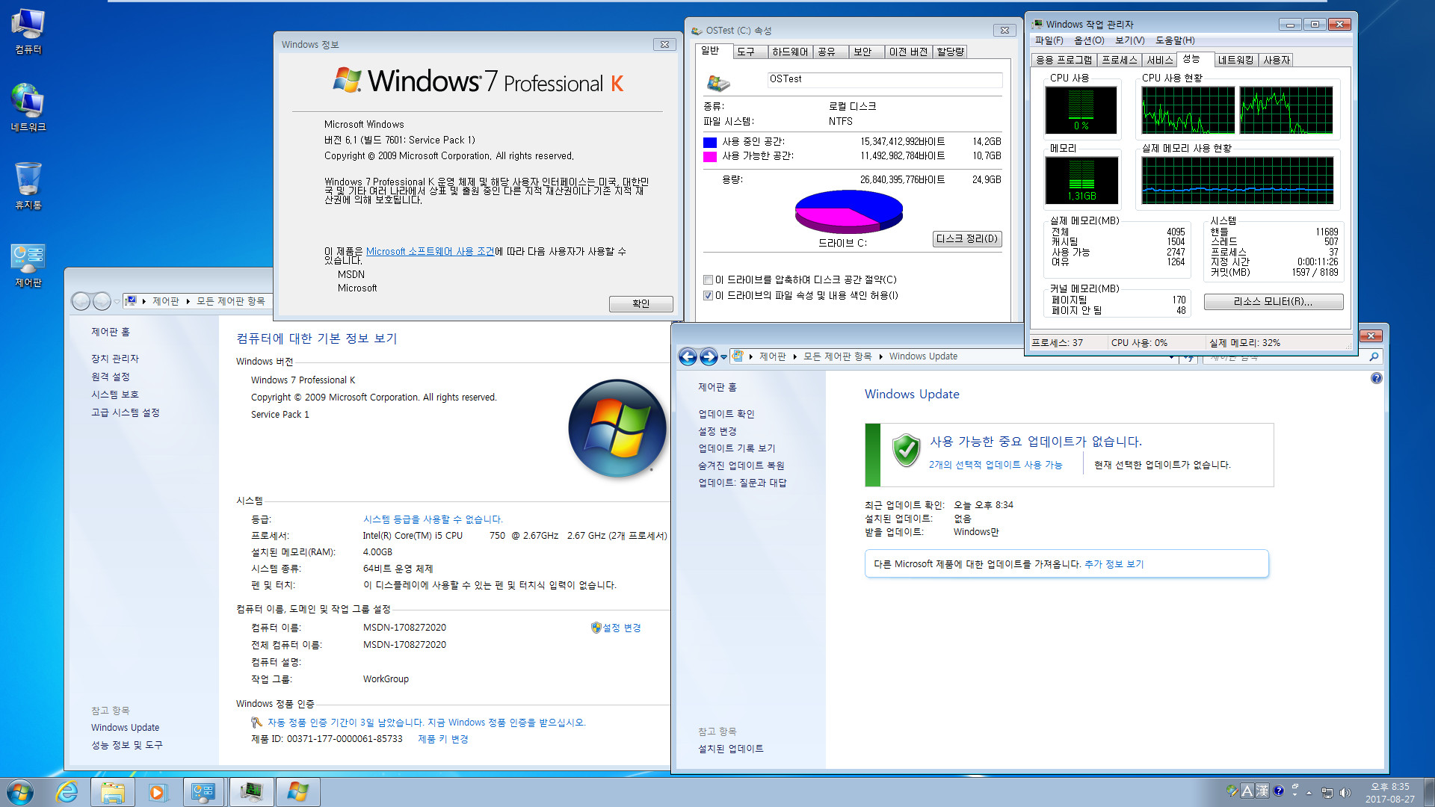Switch to Services tab in Task Manager
The height and width of the screenshot is (807, 1435).
[1159, 60]
